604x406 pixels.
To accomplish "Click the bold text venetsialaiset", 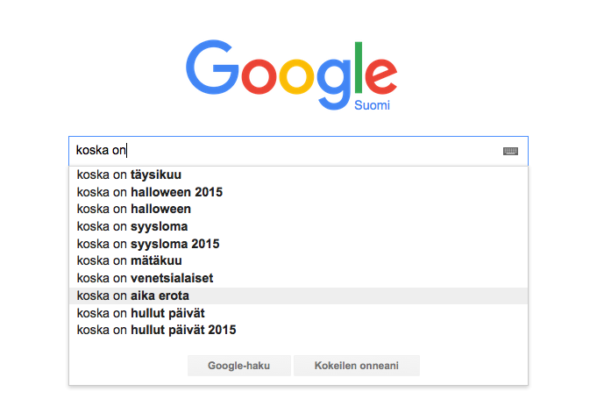I will coord(172,278).
